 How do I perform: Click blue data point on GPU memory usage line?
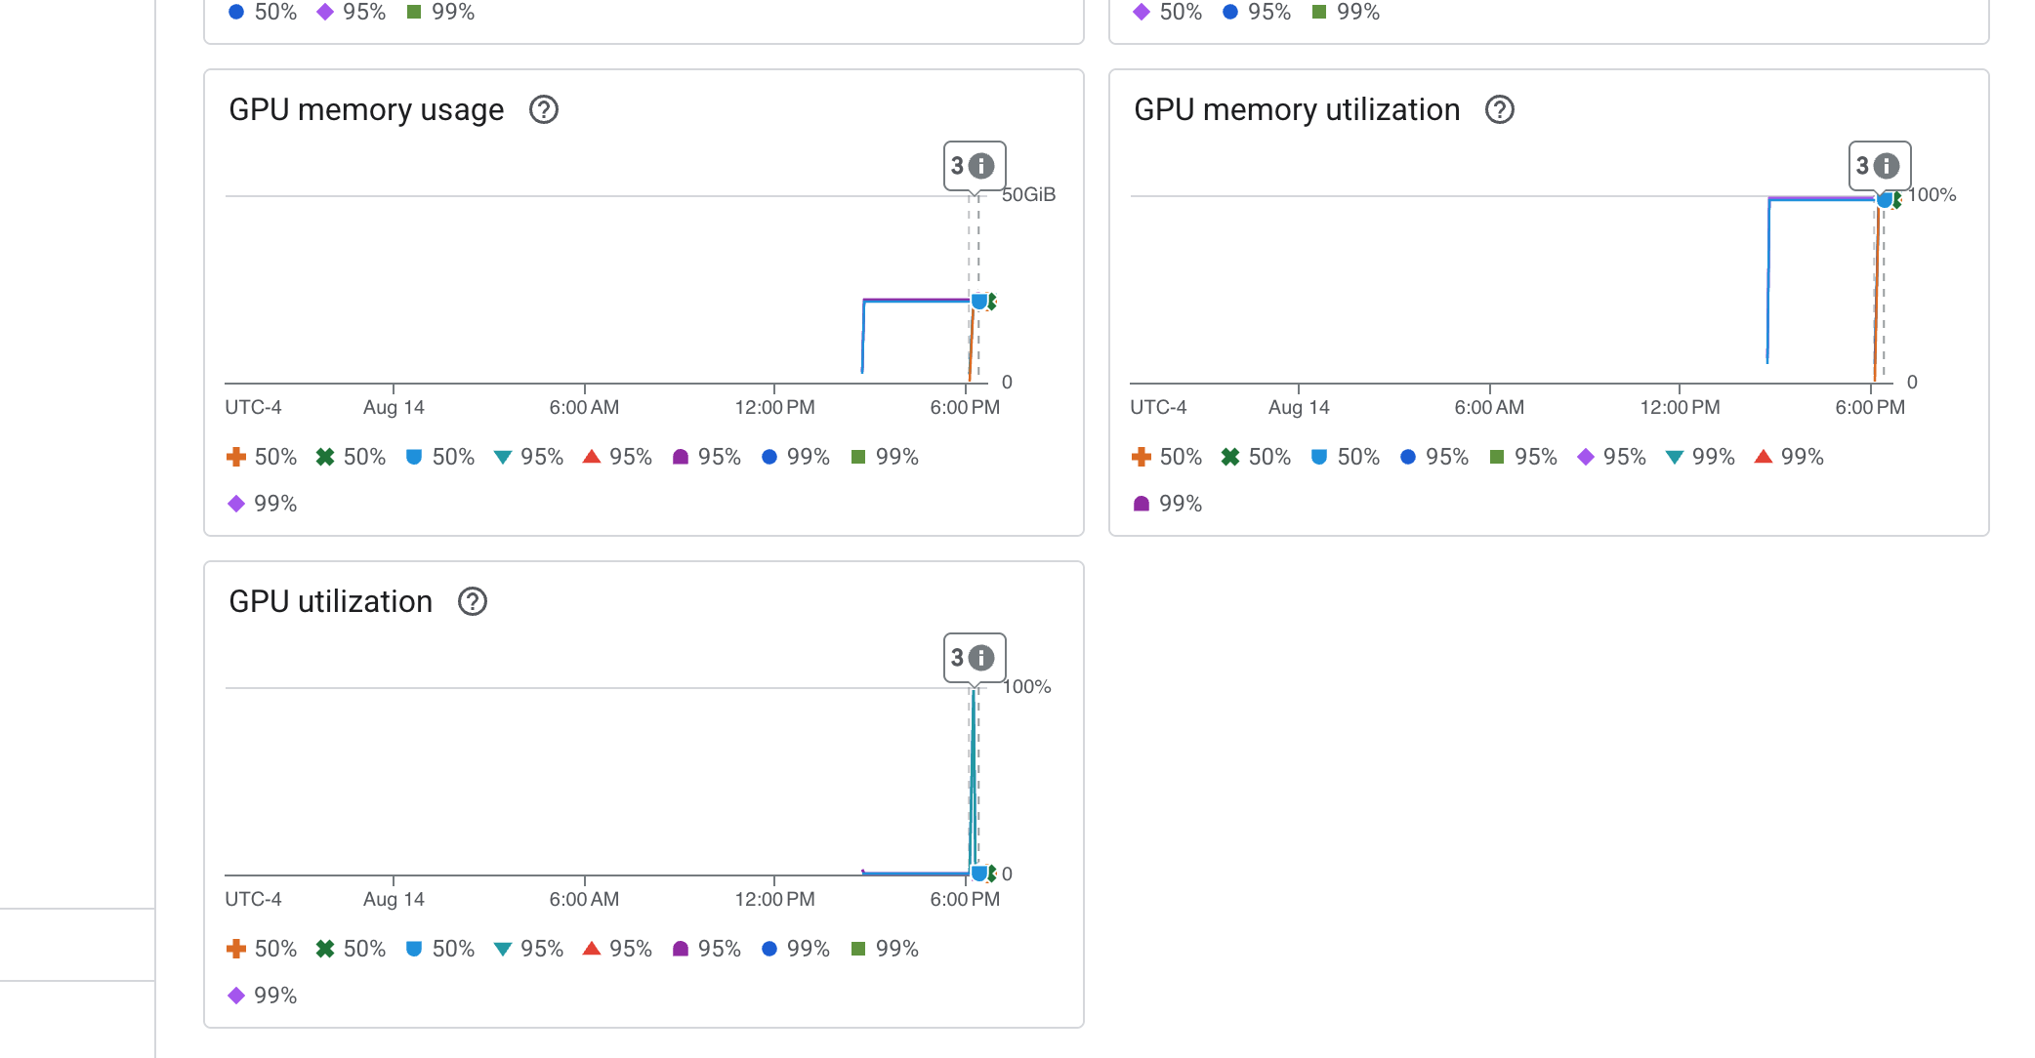(978, 302)
